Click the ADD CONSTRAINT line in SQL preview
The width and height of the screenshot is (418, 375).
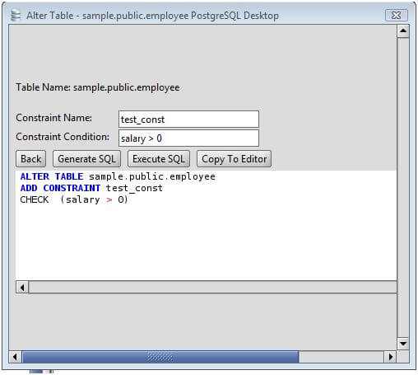[91, 188]
